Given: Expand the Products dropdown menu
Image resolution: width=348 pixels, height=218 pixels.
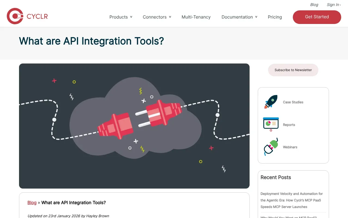Looking at the screenshot, I should pyautogui.click(x=121, y=17).
